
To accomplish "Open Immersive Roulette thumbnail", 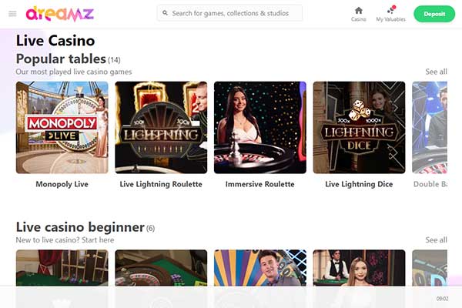I will pos(260,128).
